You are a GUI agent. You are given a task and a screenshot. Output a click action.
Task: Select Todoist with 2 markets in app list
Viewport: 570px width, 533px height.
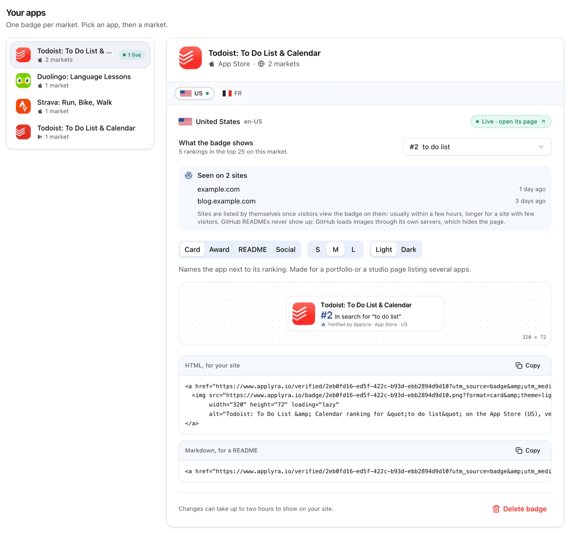80,55
